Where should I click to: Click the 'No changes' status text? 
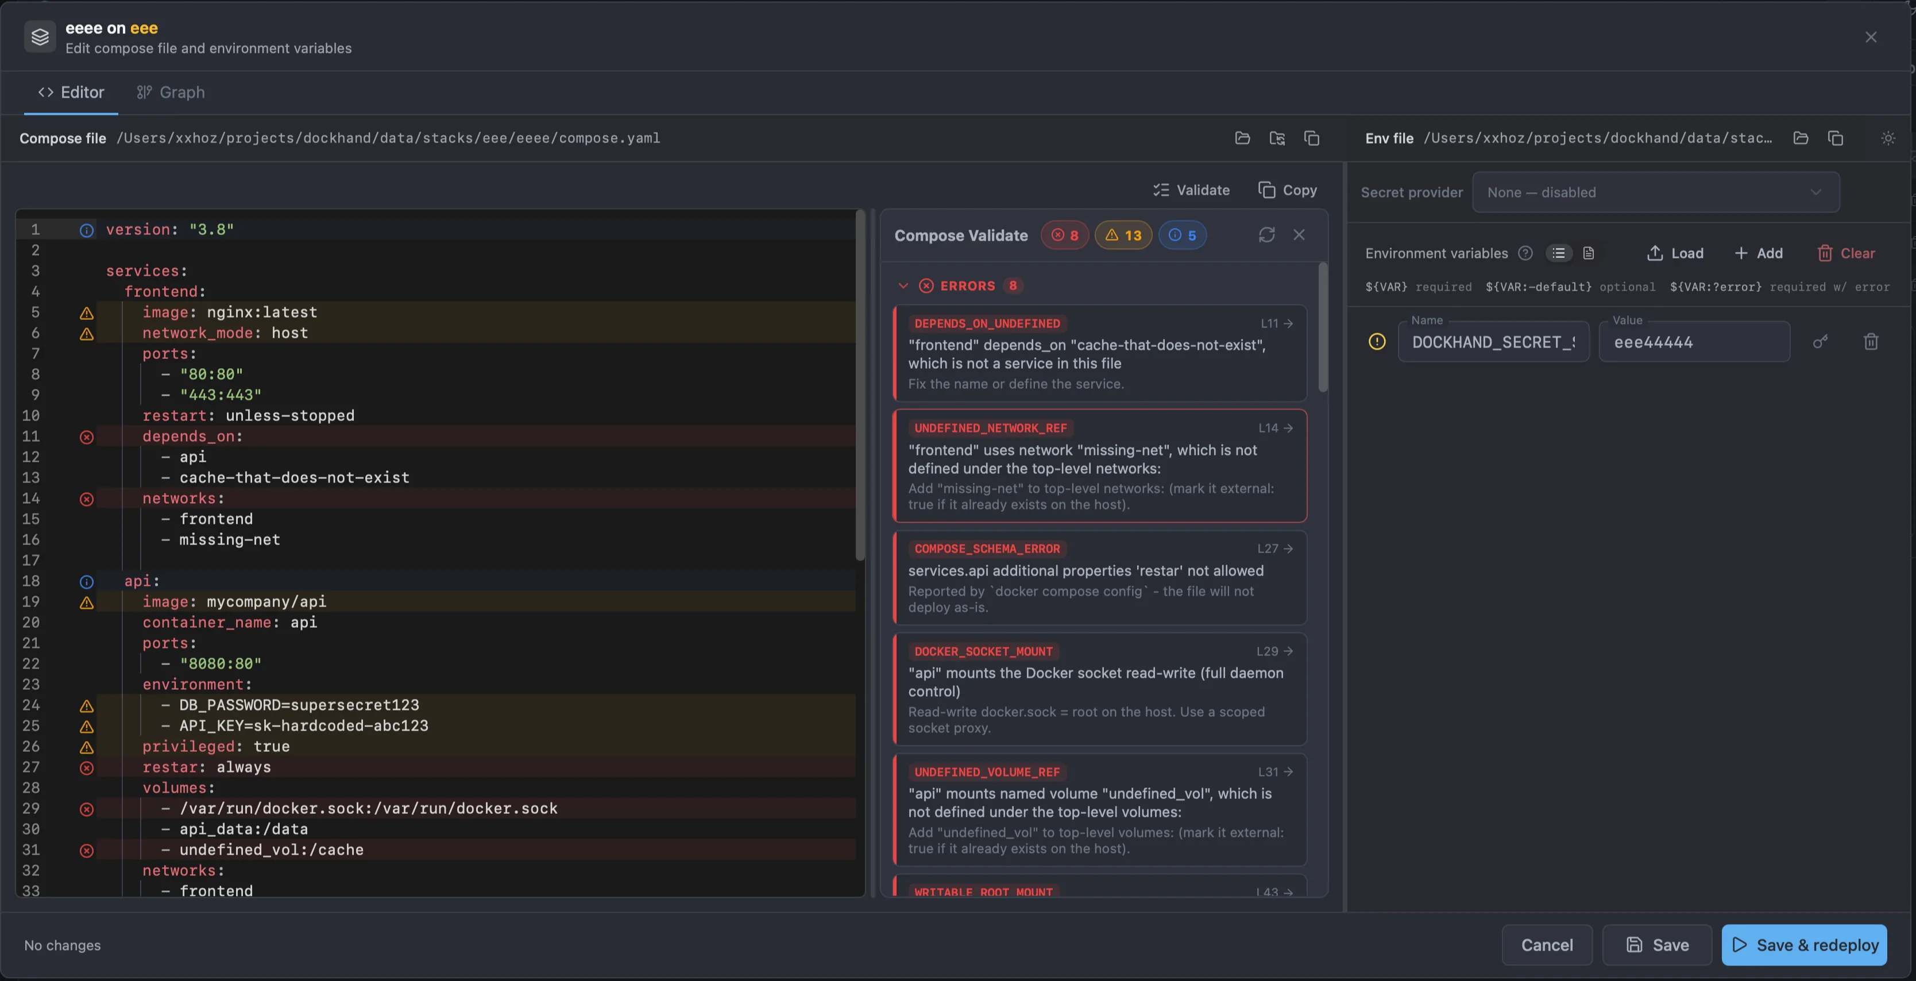pos(63,945)
